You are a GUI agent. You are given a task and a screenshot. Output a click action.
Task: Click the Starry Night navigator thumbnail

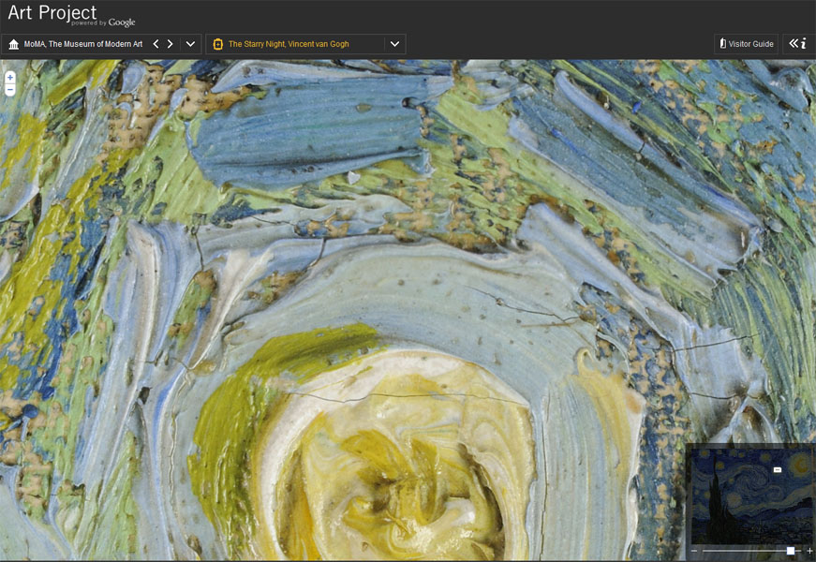click(751, 496)
